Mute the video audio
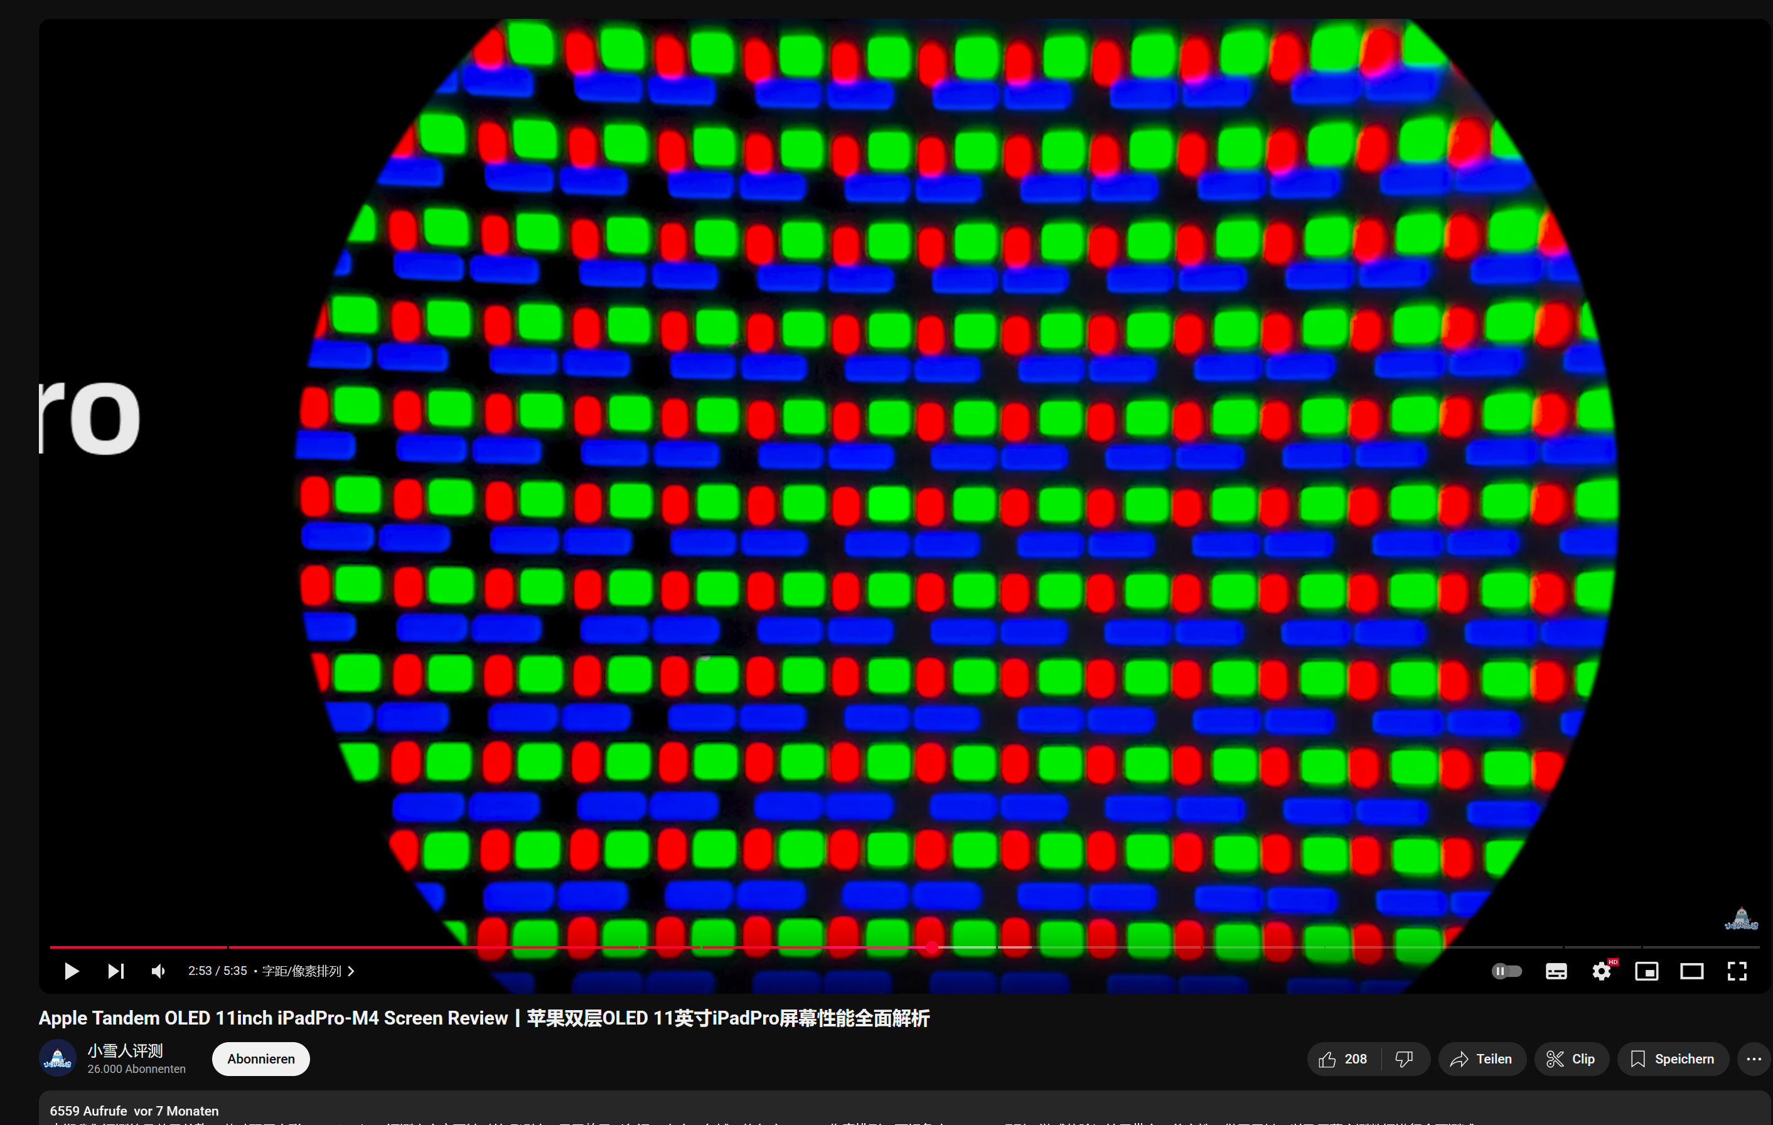This screenshot has height=1125, width=1773. click(157, 971)
